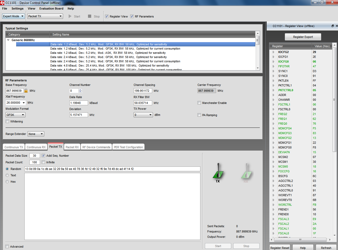Close the Register View panel
The height and width of the screenshot is (250, 338).
(x=337, y=26)
